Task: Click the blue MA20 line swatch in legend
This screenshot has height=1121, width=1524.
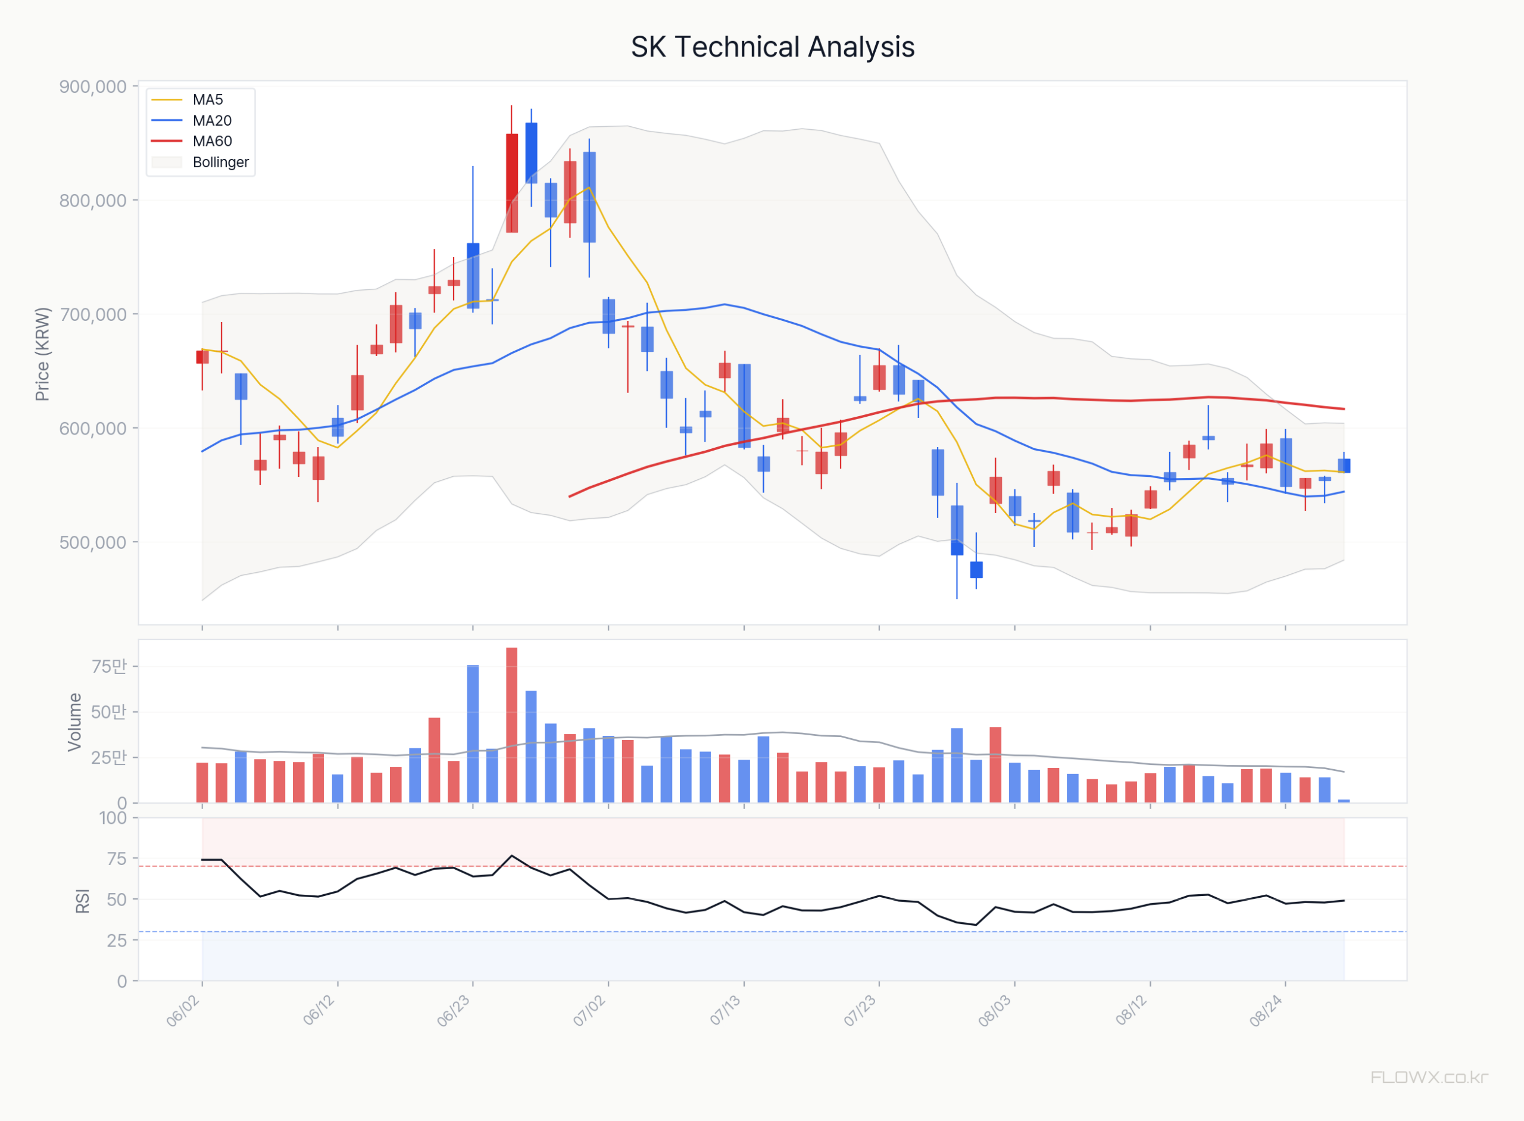Action: 167,121
